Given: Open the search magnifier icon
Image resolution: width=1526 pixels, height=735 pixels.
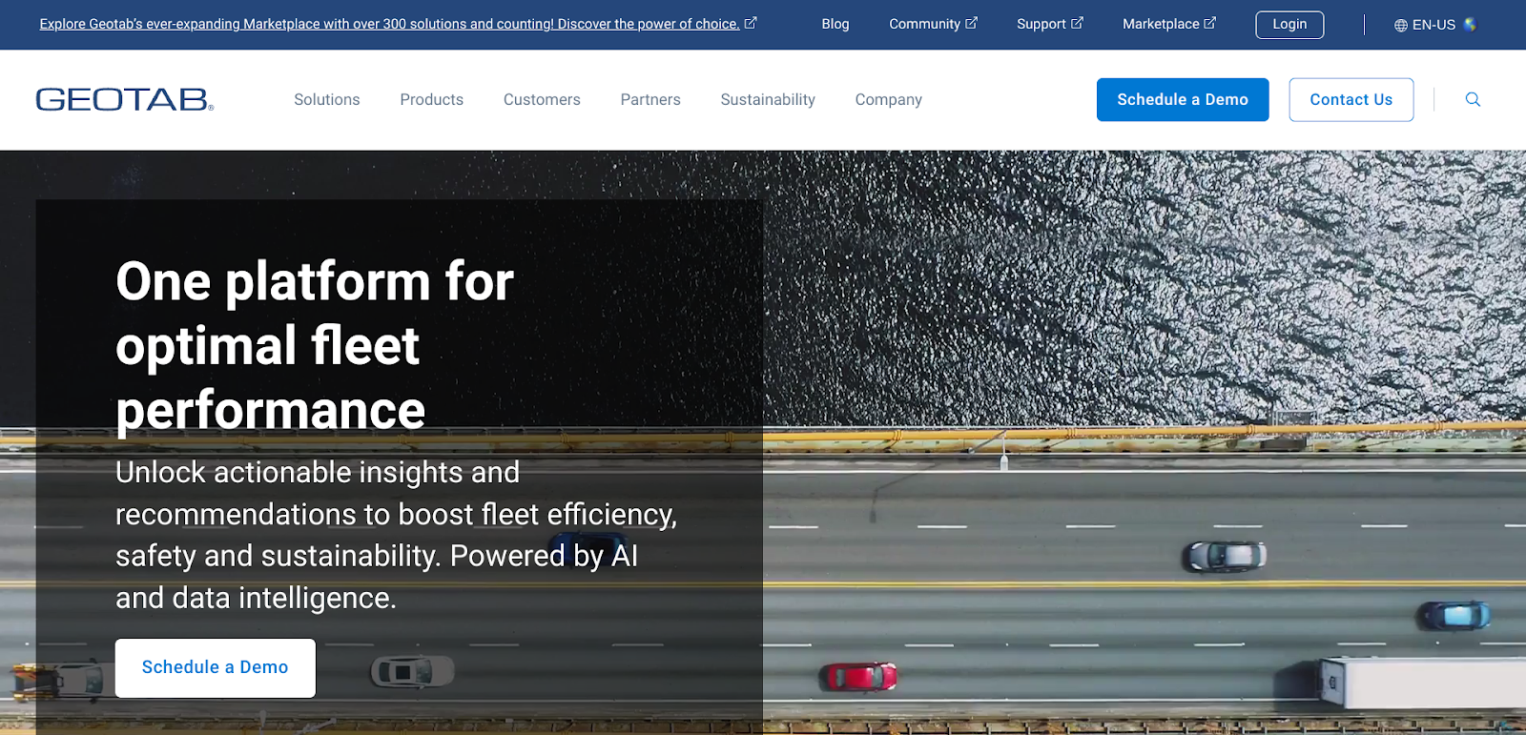Looking at the screenshot, I should [1473, 99].
